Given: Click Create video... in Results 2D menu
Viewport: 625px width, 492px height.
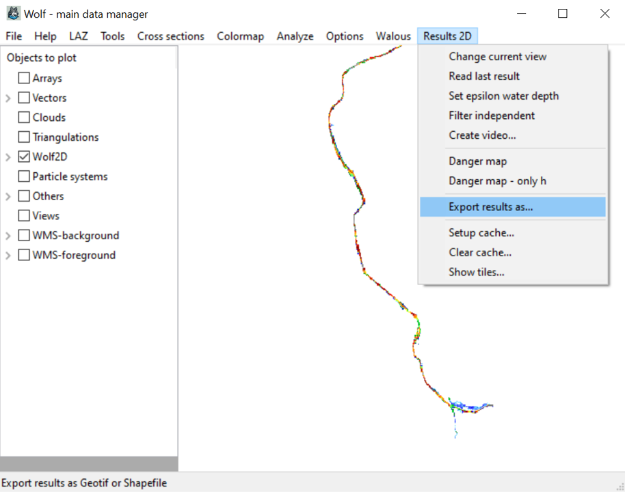Looking at the screenshot, I should [482, 135].
